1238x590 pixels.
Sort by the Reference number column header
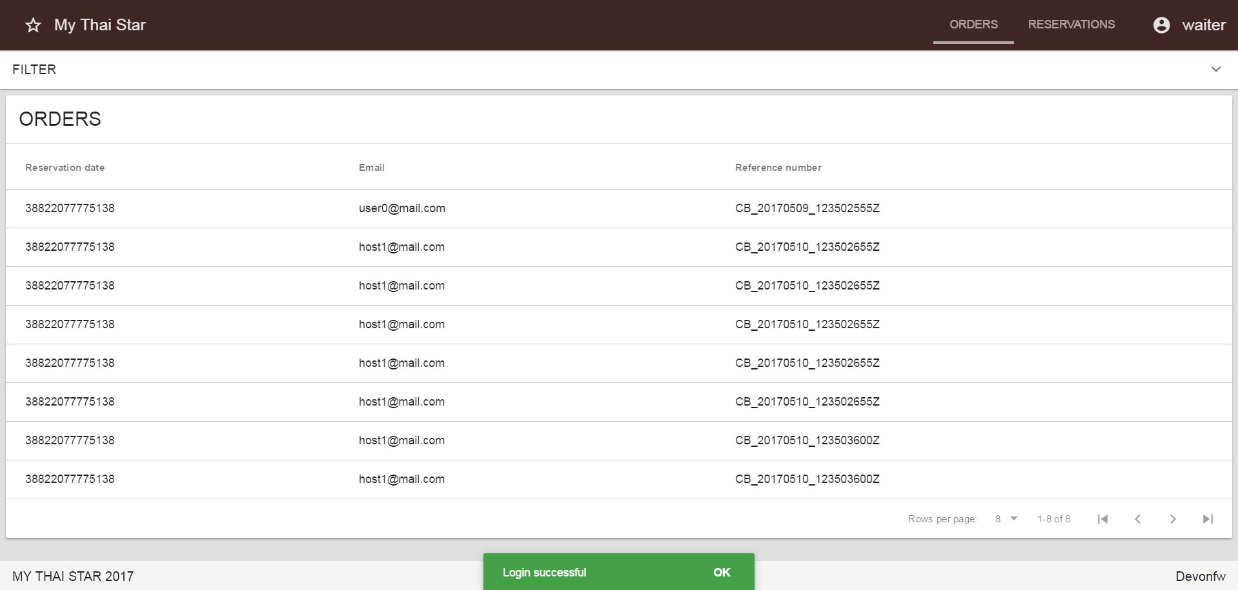pos(778,168)
